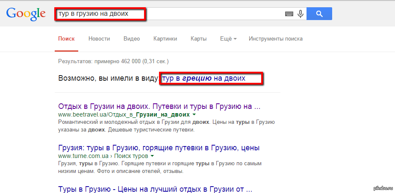
Task: Start voice search with microphone icon
Action: (x=301, y=14)
